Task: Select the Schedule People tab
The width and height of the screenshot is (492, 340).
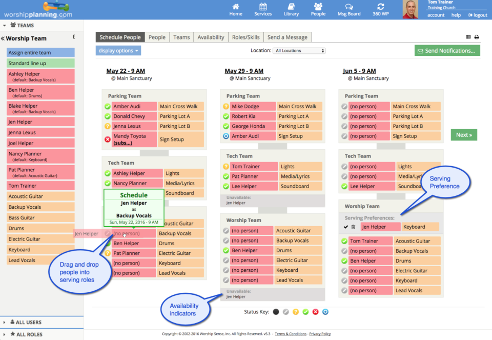Action: pyautogui.click(x=120, y=37)
